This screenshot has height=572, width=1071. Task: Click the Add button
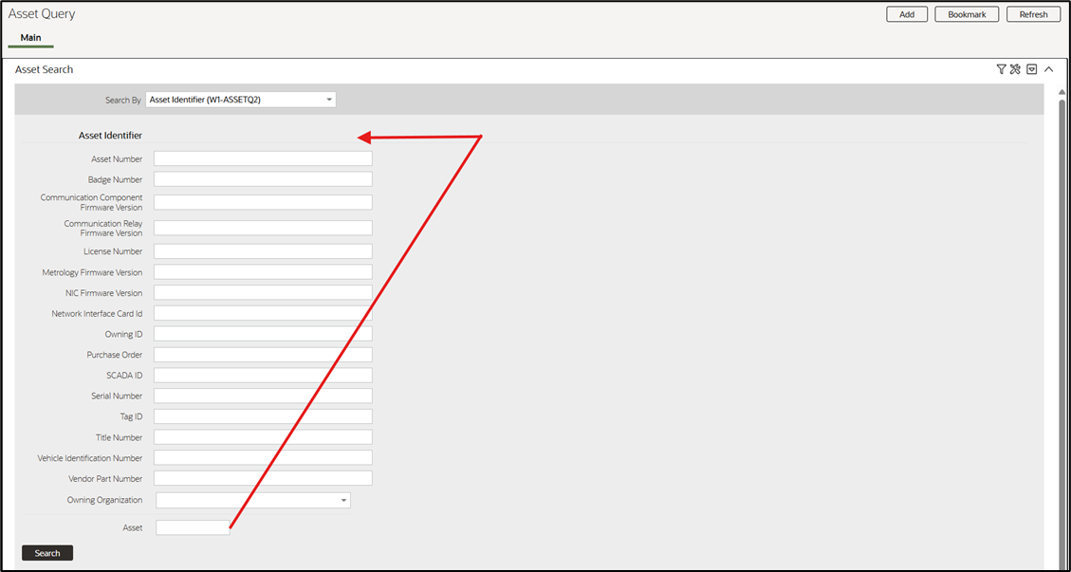[x=907, y=14]
